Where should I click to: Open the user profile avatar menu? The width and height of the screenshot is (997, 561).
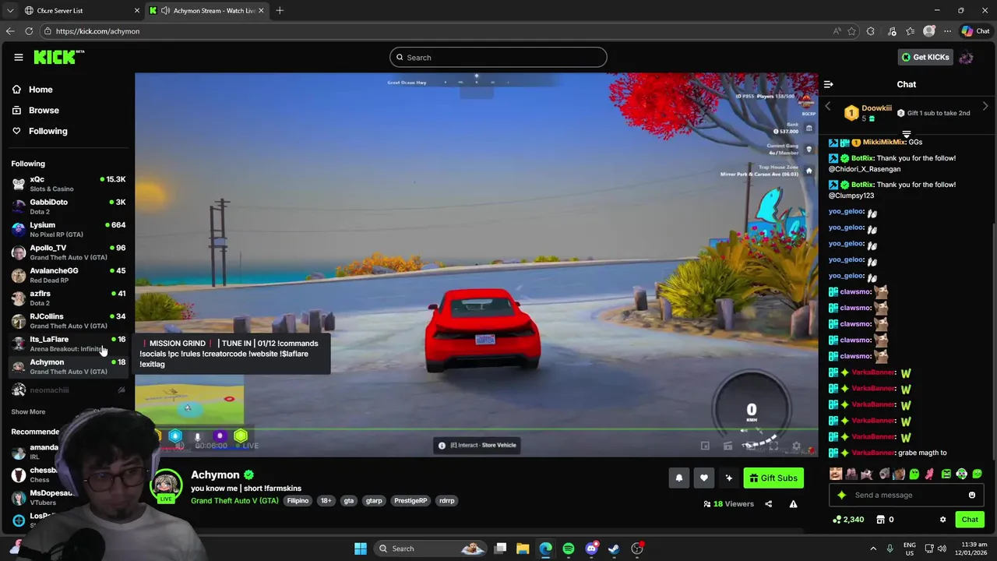[x=966, y=57]
